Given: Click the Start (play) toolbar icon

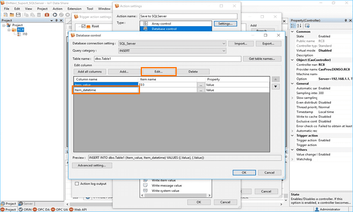Looking at the screenshot, I should tap(55, 15).
